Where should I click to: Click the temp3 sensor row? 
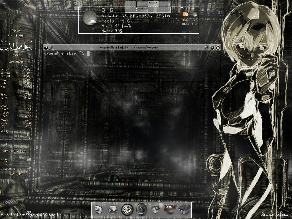pyautogui.click(x=16, y=76)
